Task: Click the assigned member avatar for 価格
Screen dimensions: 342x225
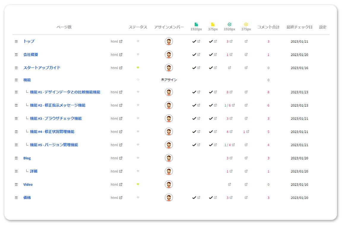Action: point(169,198)
